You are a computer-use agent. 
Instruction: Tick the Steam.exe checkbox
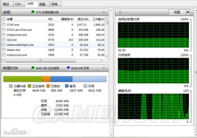coord(4,50)
